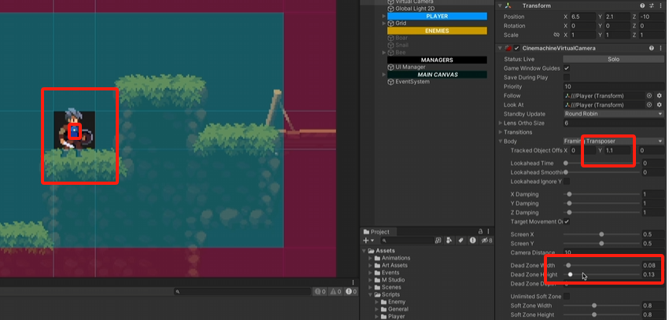Toggle CinemachineVirtualCamera component enabled checkbox

516,48
